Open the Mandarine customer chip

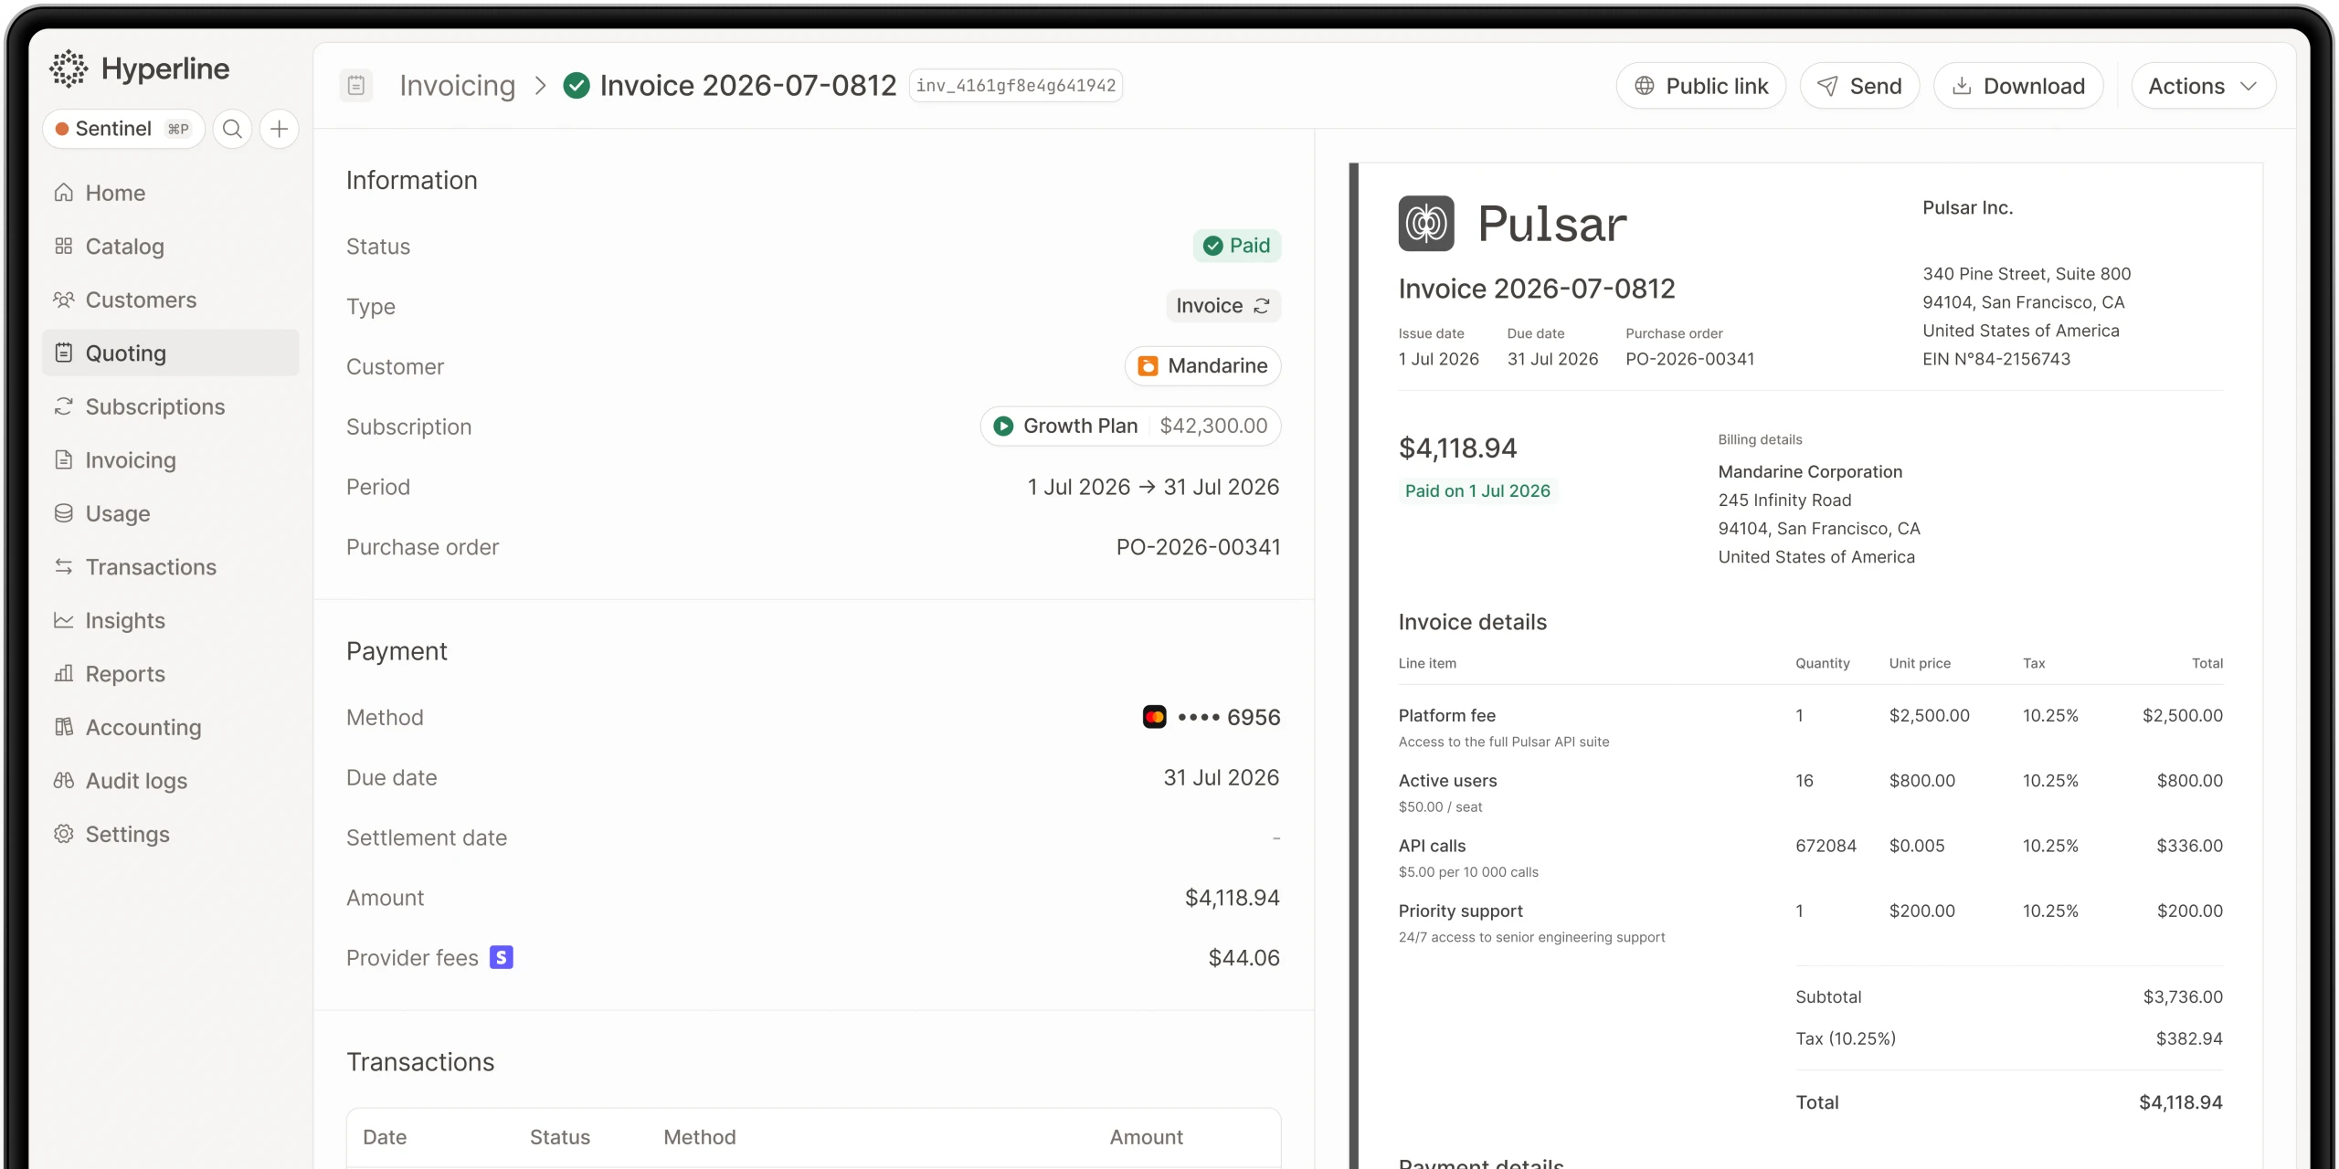pyautogui.click(x=1202, y=366)
